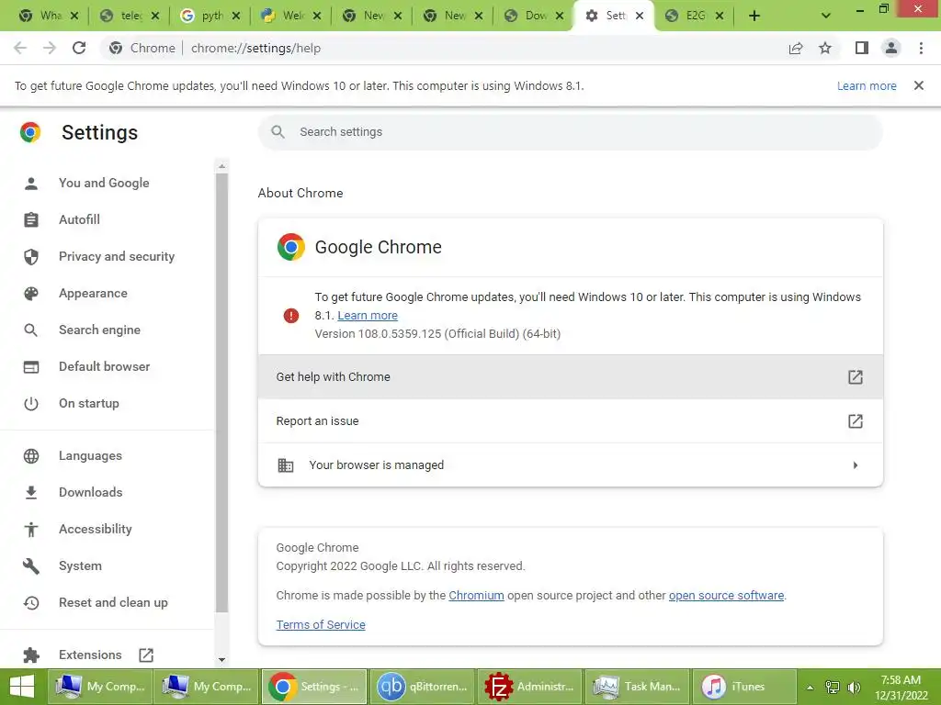This screenshot has height=705, width=941.
Task: Open Reset and clean up settings
Action: (113, 602)
